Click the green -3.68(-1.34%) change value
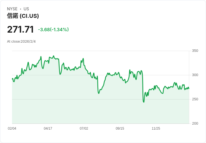This screenshot has height=143, width=206. 53,30
